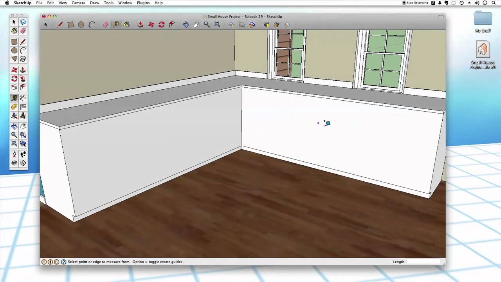Click the Arc icon in top toolbar
The image size is (501, 282).
[x=92, y=25]
